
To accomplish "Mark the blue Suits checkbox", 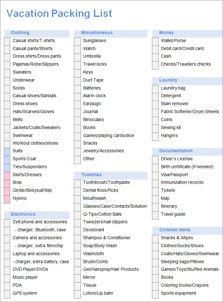I will tap(7, 152).
